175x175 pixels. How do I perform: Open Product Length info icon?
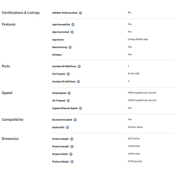point(72,147)
